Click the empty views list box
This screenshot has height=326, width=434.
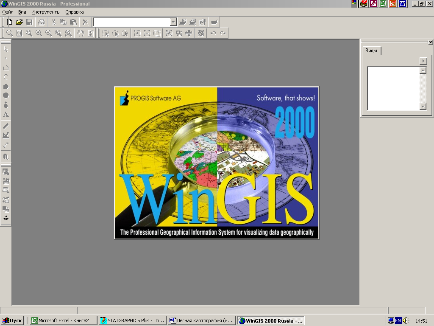pos(393,88)
